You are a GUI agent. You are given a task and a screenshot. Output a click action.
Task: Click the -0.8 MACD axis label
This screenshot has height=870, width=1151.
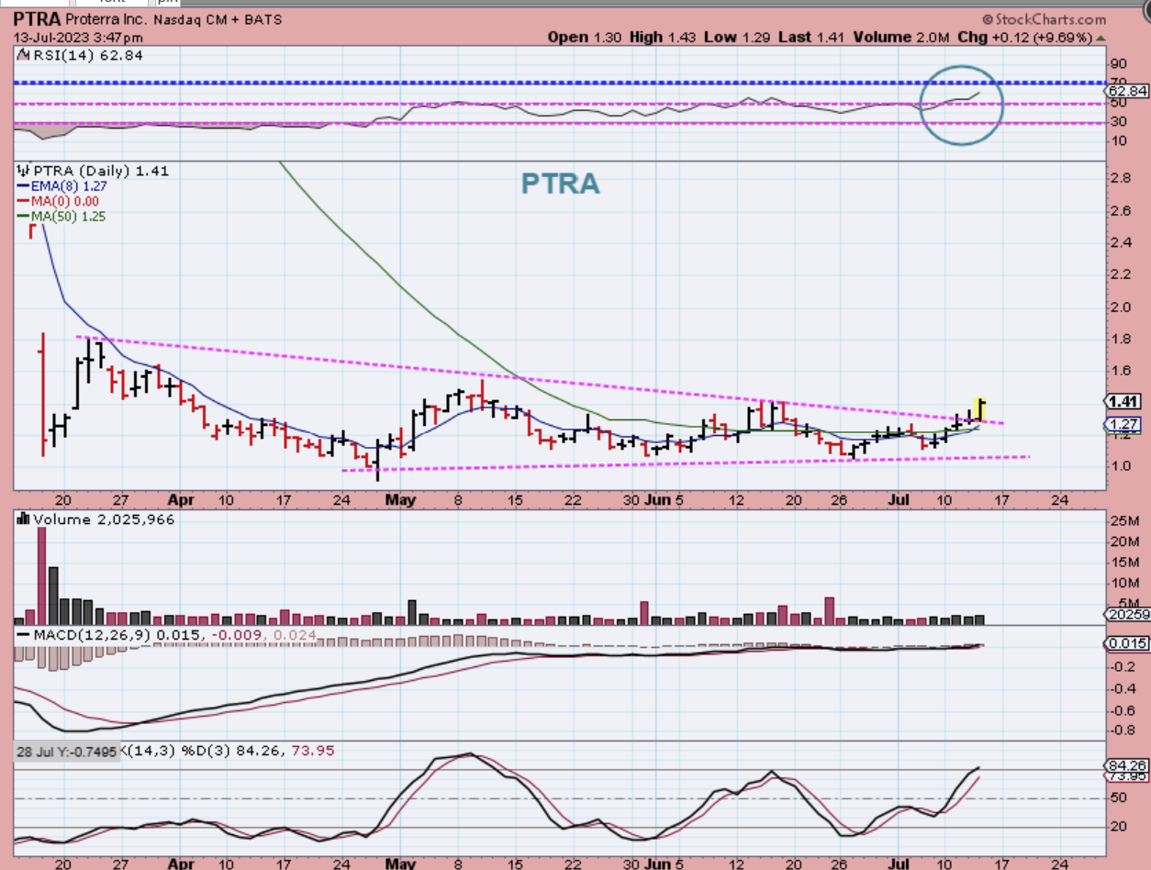1121,731
